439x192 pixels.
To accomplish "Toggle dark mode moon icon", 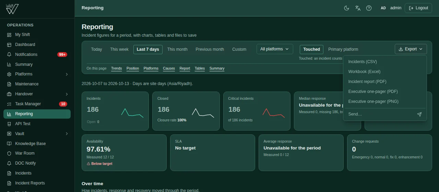I will 346,8.
